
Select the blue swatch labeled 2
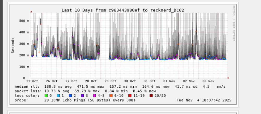tap(71, 96)
